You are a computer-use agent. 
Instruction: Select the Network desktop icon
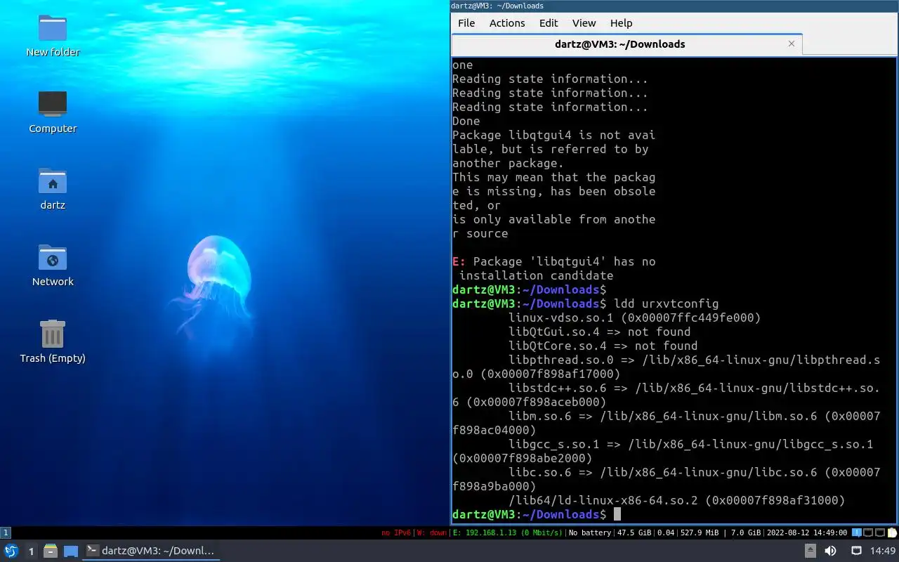[x=53, y=265]
